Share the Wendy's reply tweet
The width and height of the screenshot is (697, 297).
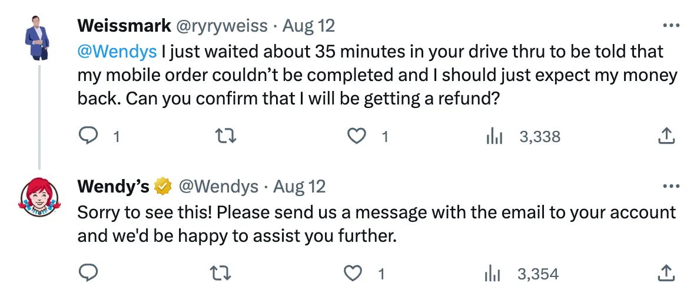[665, 274]
